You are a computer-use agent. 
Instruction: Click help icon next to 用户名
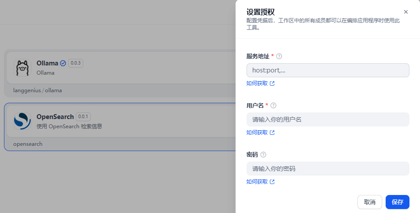click(x=273, y=105)
